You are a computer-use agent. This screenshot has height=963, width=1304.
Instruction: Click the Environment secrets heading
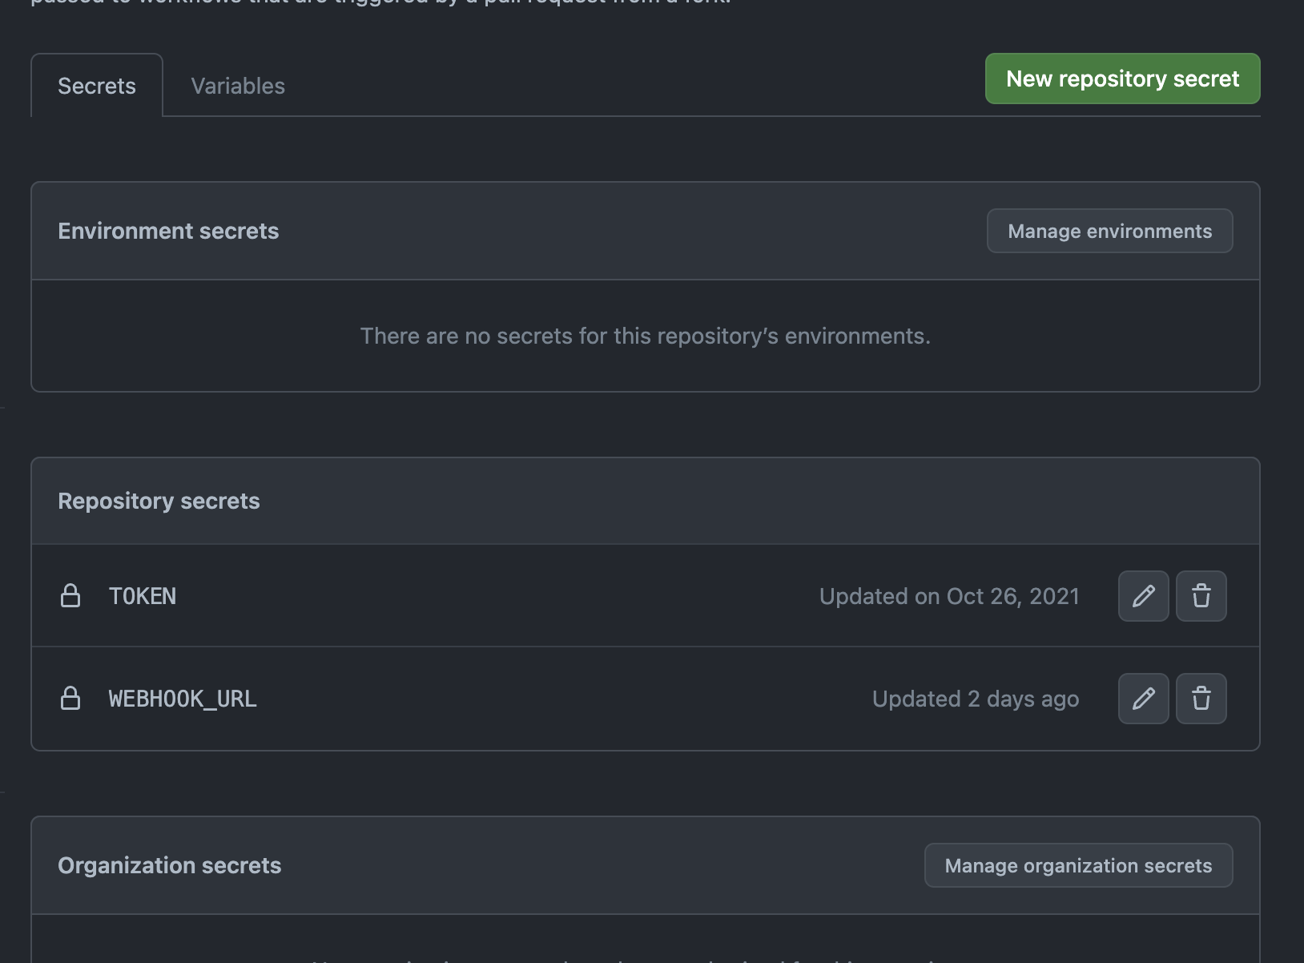[168, 232]
